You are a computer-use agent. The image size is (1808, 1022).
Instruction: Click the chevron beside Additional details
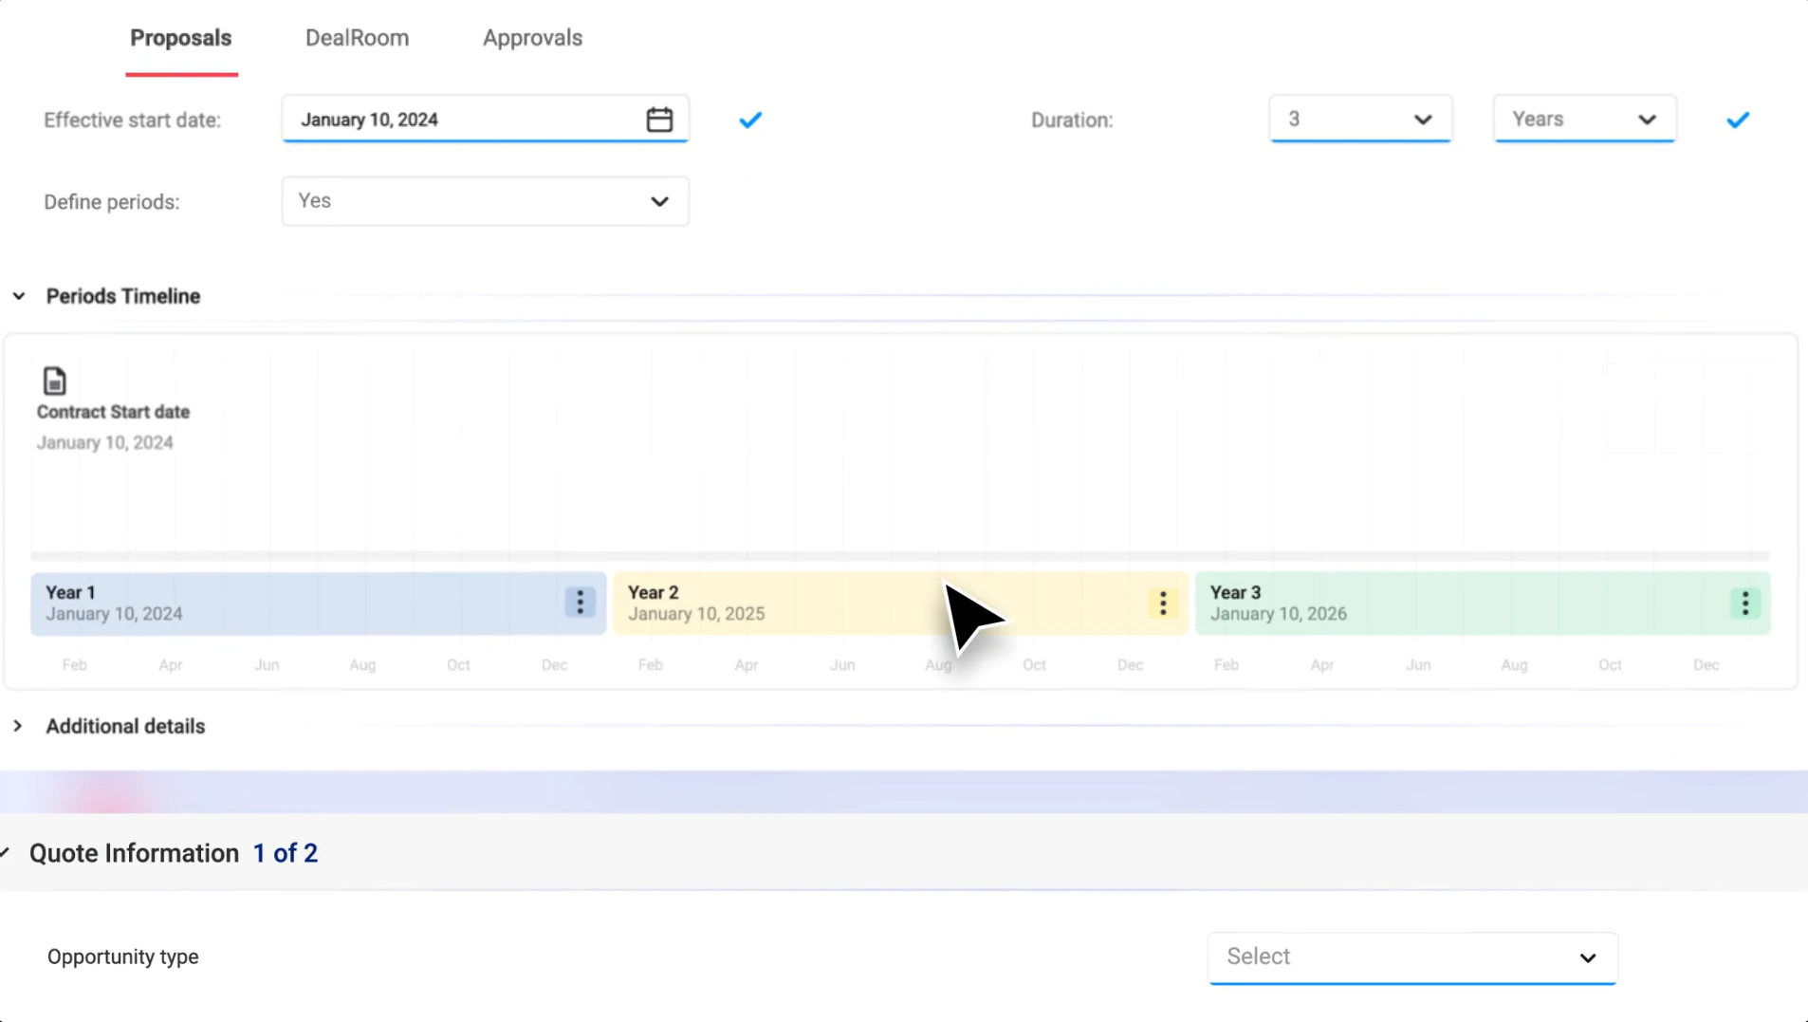[18, 726]
